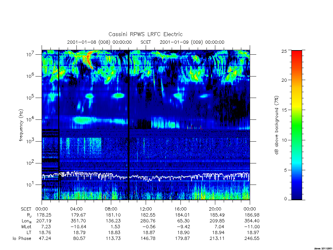
Task: Click the 'RJ' row label
Action: 29,215
